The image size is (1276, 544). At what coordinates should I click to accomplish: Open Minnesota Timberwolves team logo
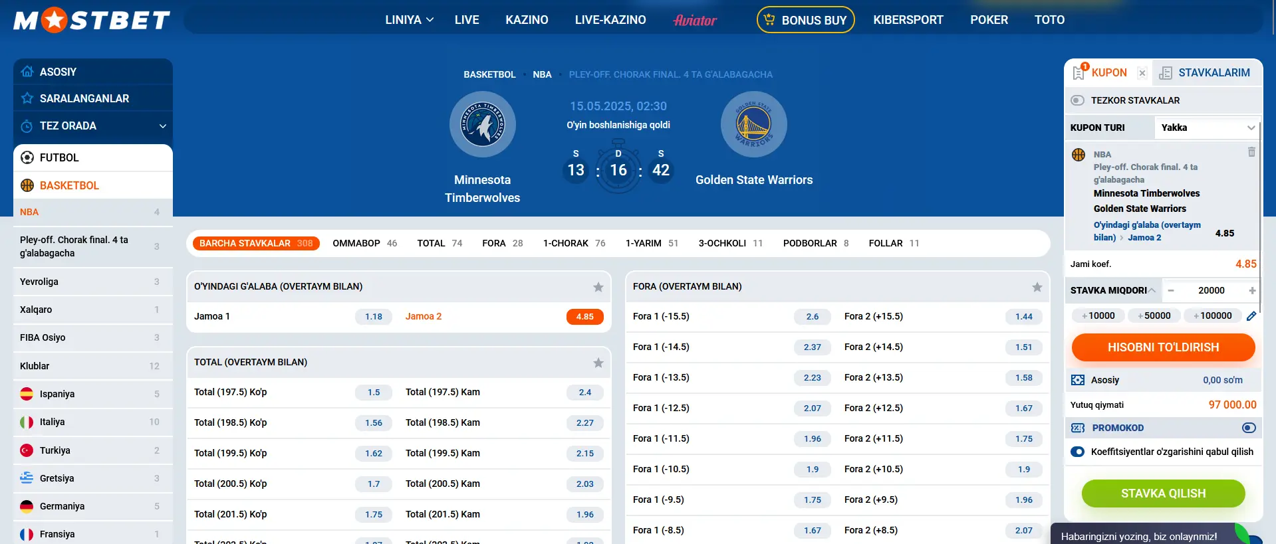tap(483, 124)
